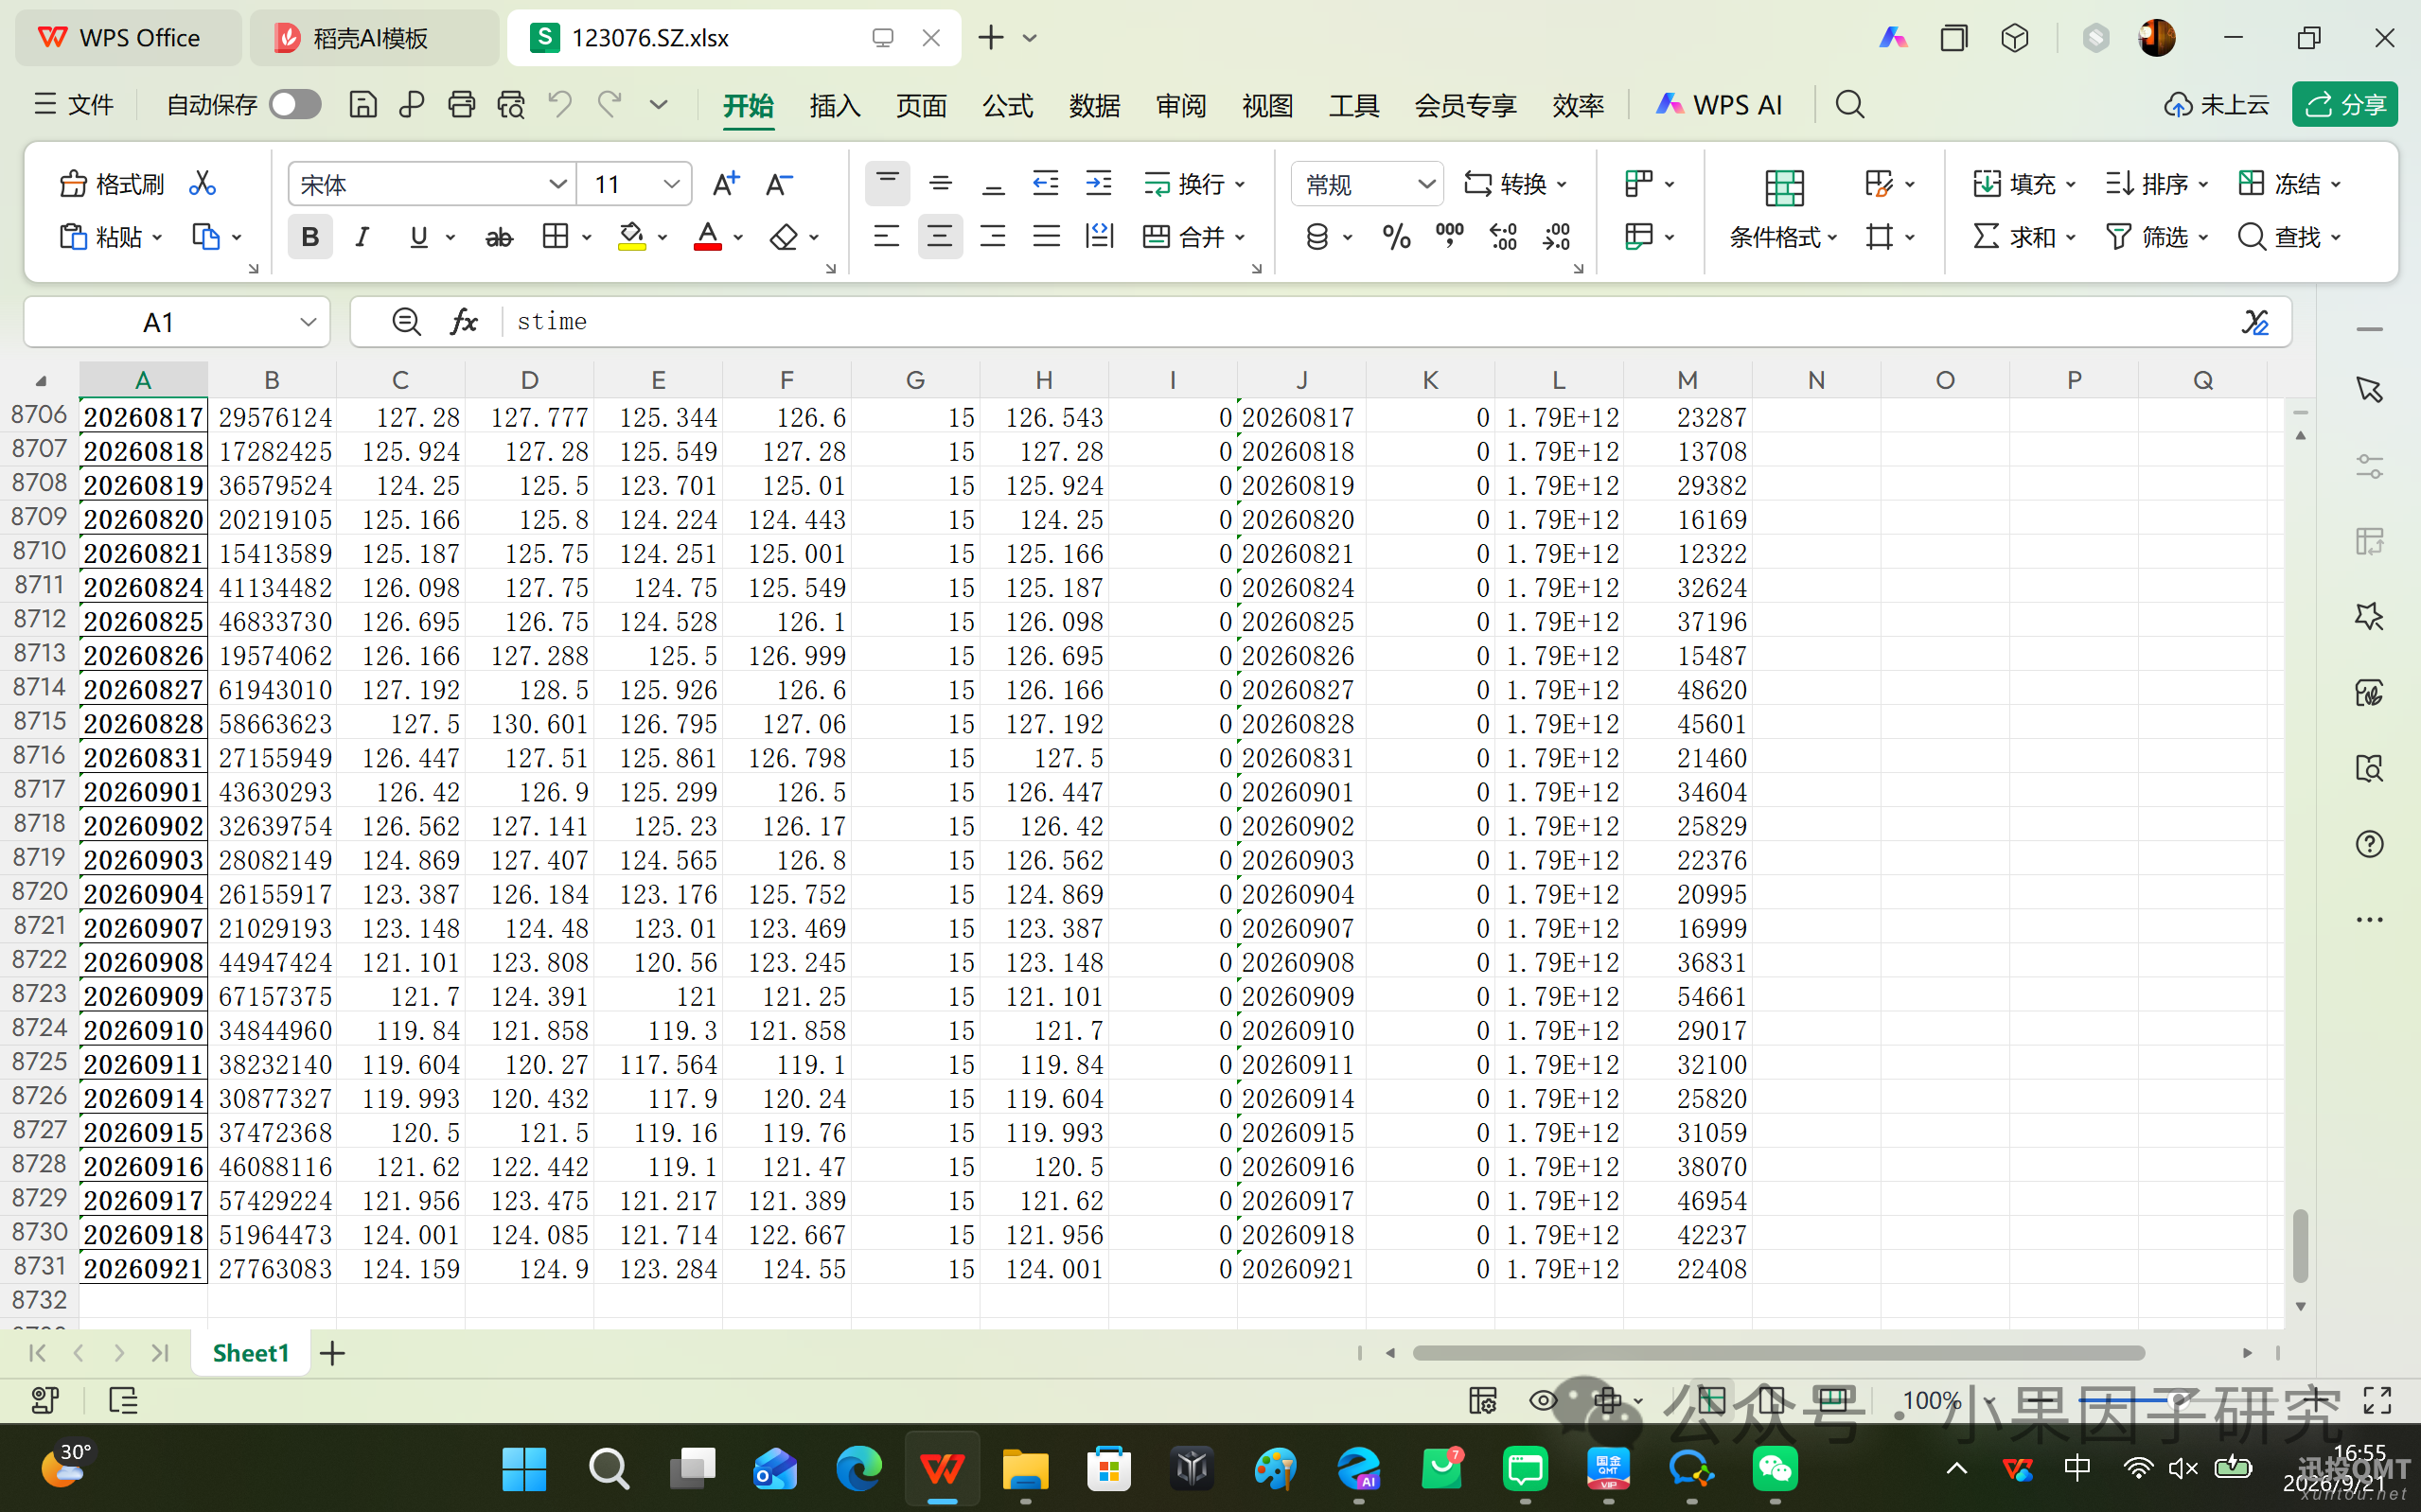Toggle Underline formatting button
The height and width of the screenshot is (1512, 2421).
(x=419, y=237)
